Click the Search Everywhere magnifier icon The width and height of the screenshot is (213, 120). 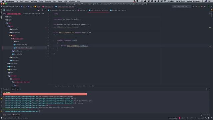point(211,7)
